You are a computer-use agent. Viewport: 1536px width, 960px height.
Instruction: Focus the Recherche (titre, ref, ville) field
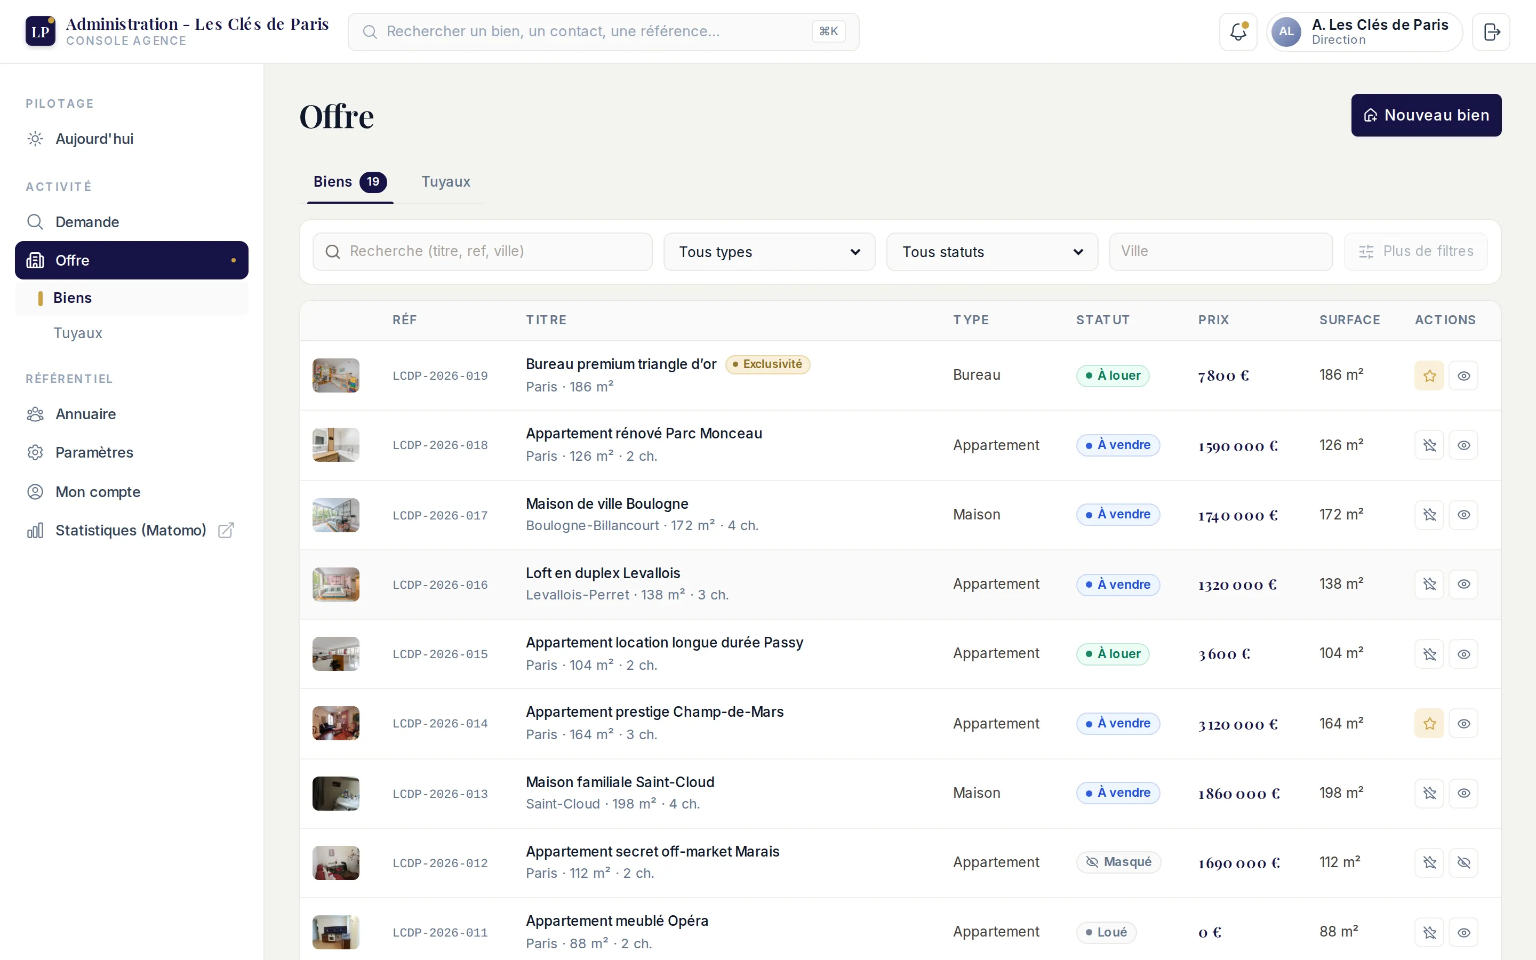[x=482, y=251]
